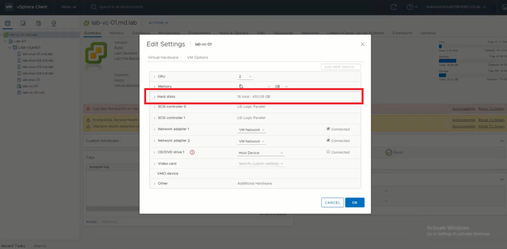Open memory unit GB dropdown
Viewport: 507px width, 249px height.
tap(281, 86)
